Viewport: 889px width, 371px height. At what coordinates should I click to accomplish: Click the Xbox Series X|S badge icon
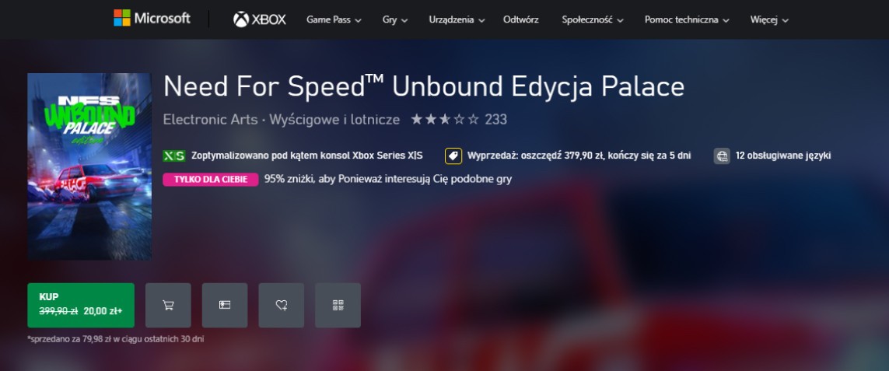pos(174,156)
